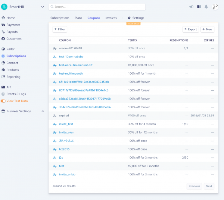This screenshot has width=224, height=200.
Task: Open coupon test-multimounth
Action: tap(71, 74)
